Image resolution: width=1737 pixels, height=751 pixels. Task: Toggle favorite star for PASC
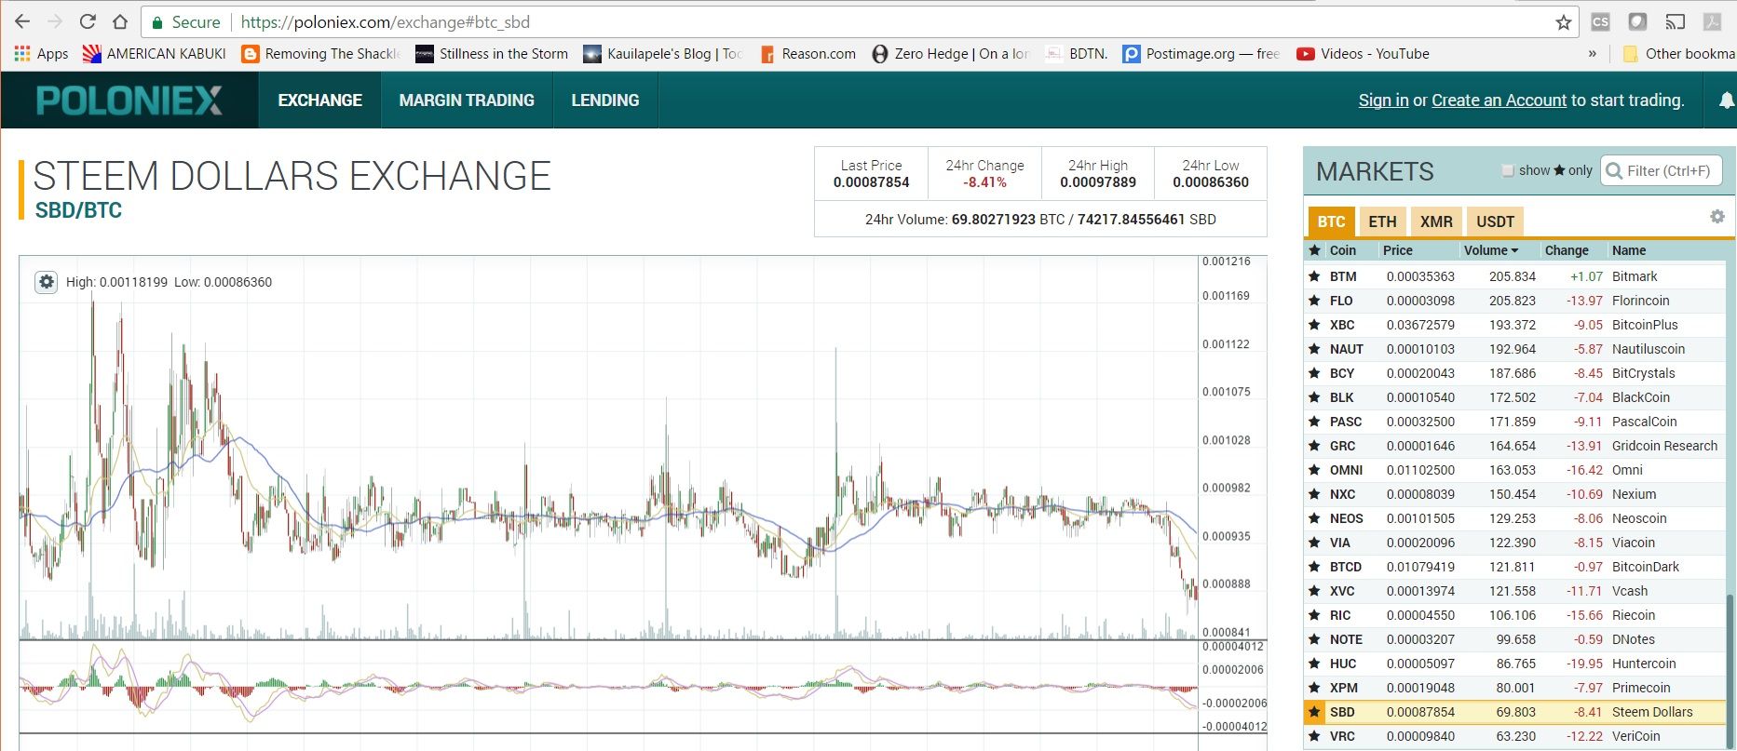tap(1314, 422)
